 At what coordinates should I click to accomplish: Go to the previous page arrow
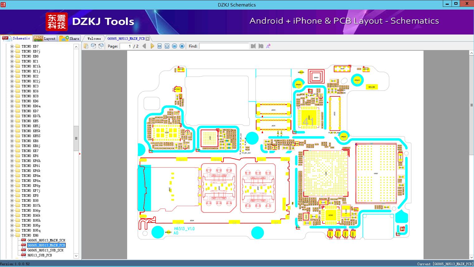pos(144,46)
